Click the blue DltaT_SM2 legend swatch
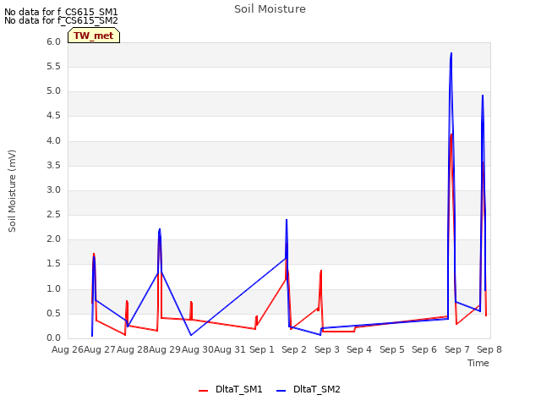The height and width of the screenshot is (406, 541). point(281,391)
